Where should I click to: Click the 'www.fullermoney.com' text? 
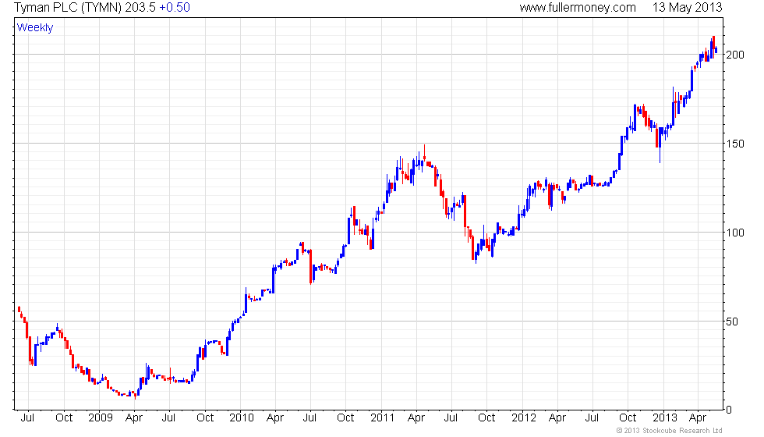coord(578,7)
